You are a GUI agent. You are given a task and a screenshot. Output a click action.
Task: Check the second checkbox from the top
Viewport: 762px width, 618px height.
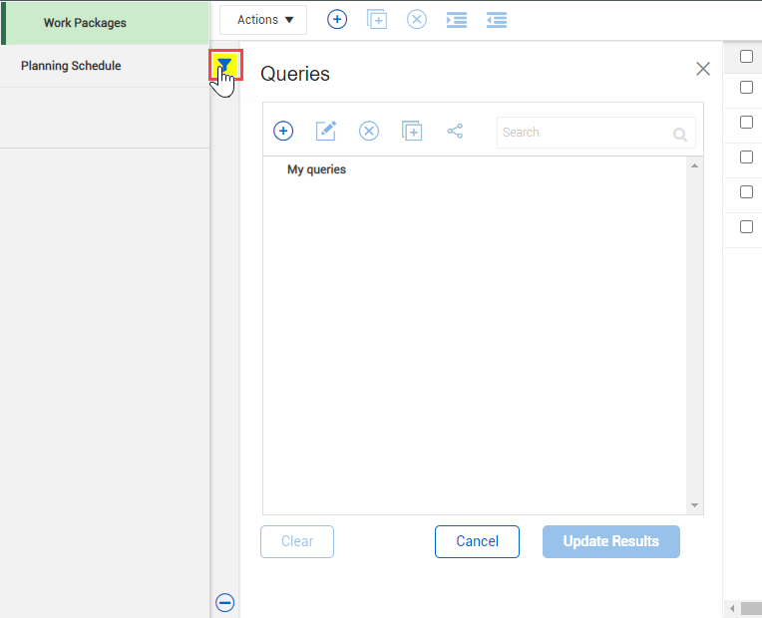746,88
